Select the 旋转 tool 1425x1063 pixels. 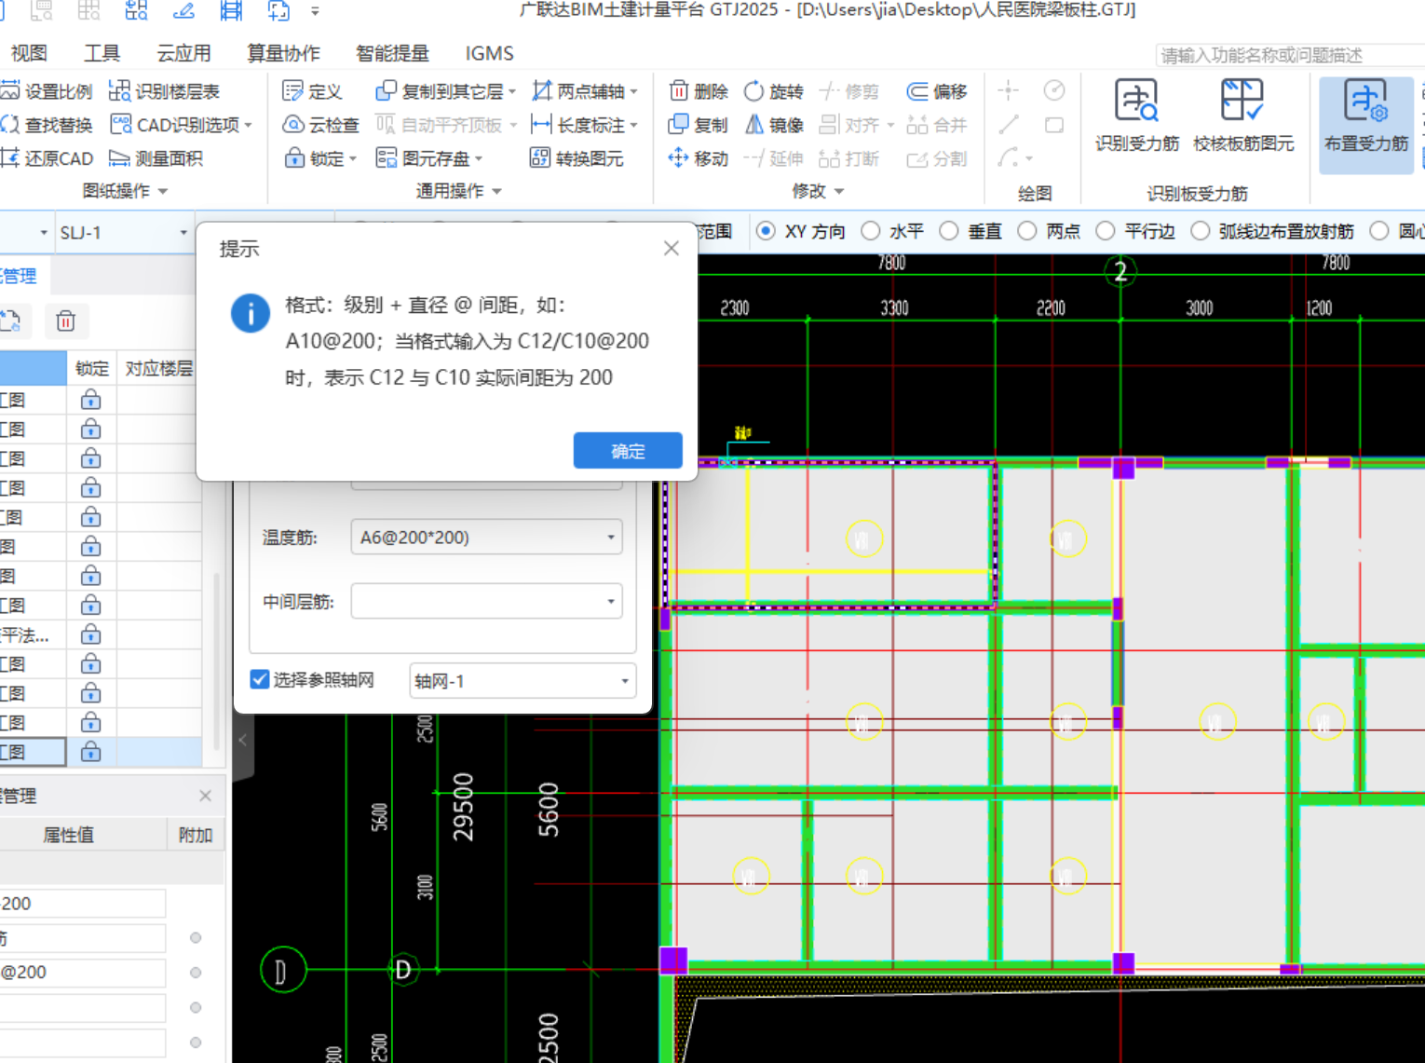(773, 91)
